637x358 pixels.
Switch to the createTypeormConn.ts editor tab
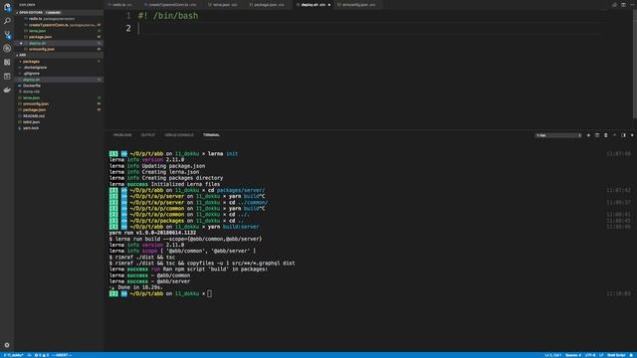172,5
